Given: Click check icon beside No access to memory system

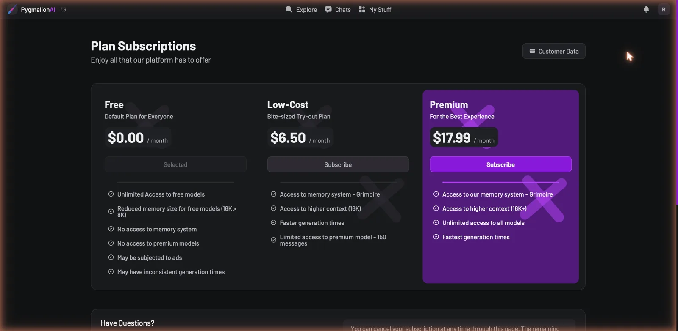Looking at the screenshot, I should [x=111, y=229].
